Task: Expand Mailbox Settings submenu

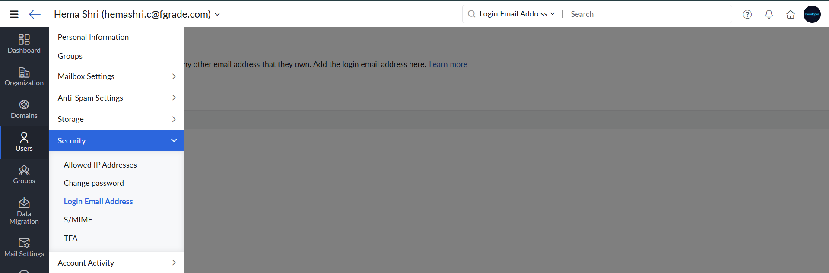Action: 116,76
